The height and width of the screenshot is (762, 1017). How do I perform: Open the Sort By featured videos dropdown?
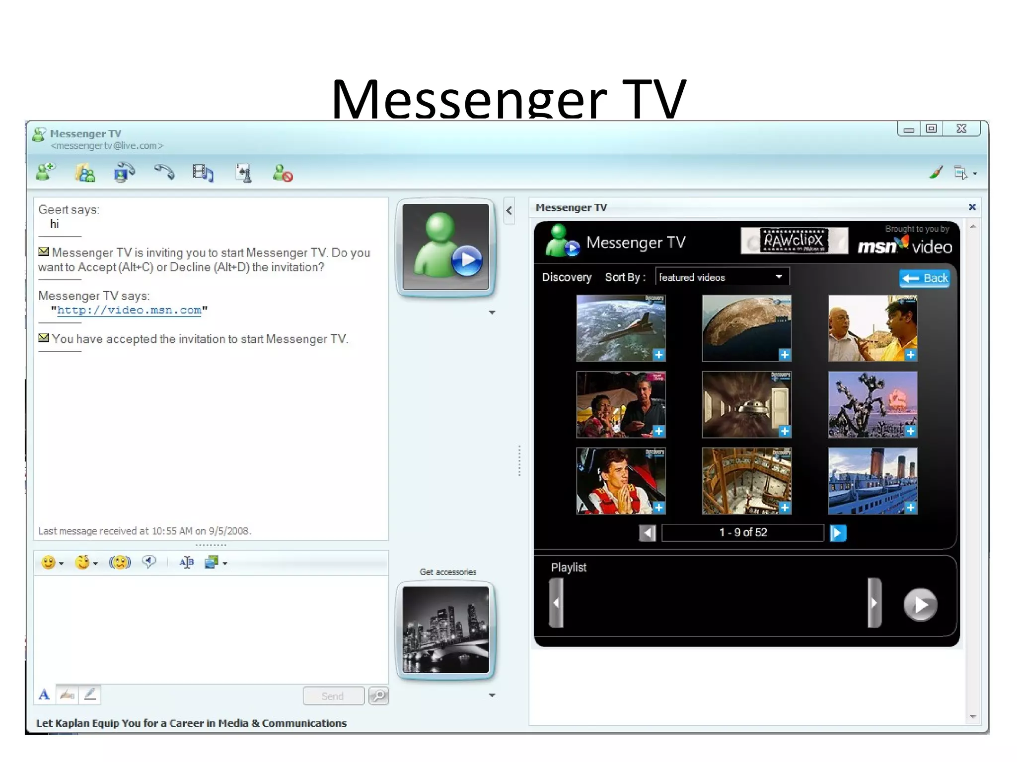tap(722, 277)
